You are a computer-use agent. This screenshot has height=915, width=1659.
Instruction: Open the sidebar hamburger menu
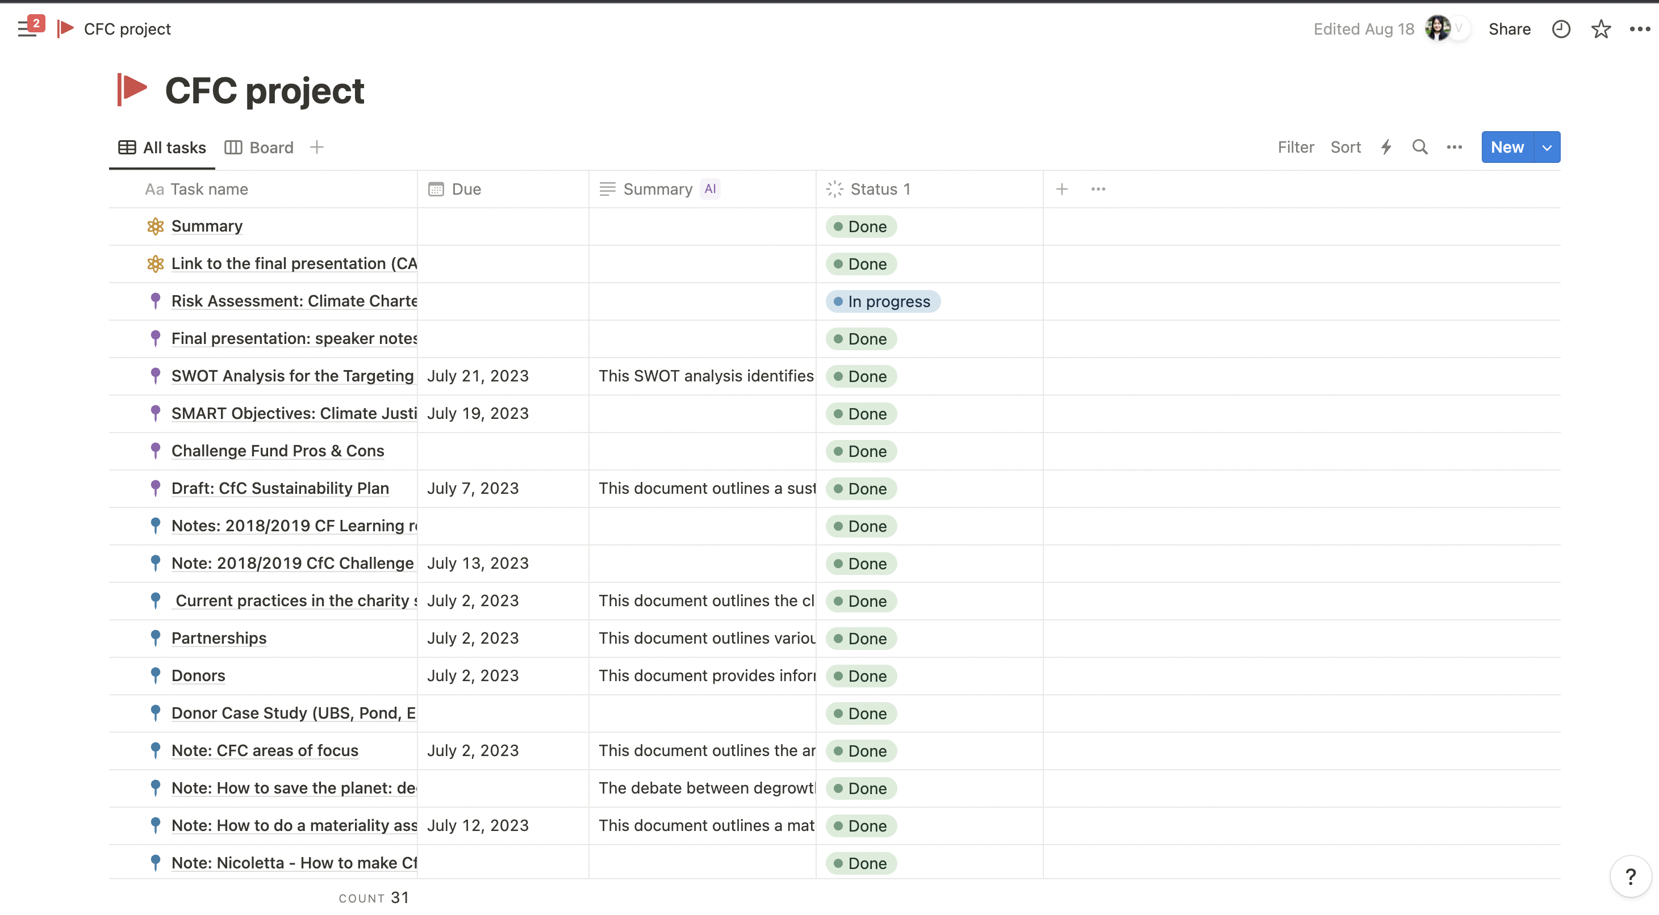pyautogui.click(x=26, y=29)
